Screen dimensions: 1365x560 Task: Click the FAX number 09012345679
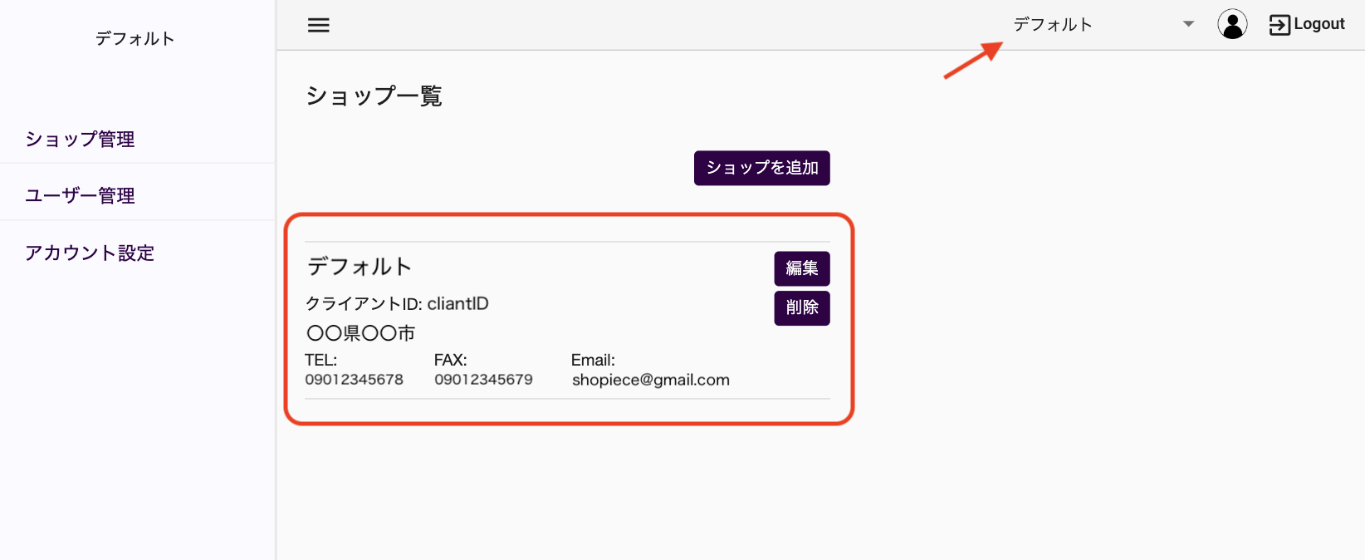click(x=484, y=380)
